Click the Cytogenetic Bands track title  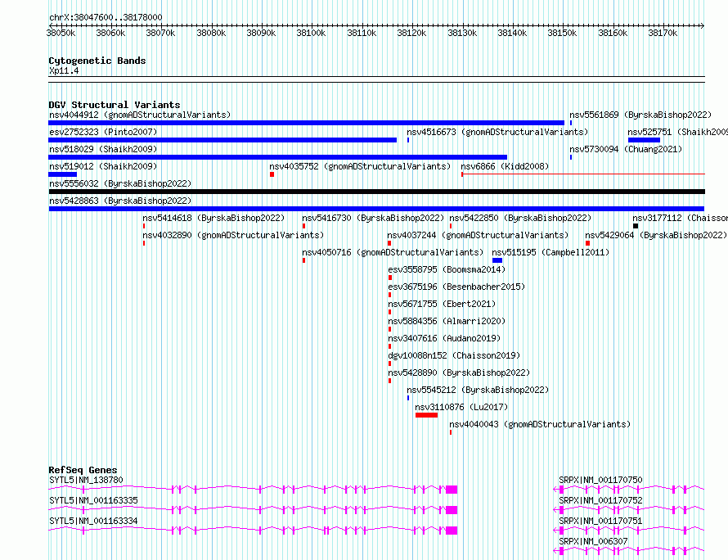(97, 61)
